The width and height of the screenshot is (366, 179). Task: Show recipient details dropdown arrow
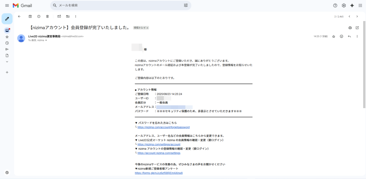tap(46, 41)
